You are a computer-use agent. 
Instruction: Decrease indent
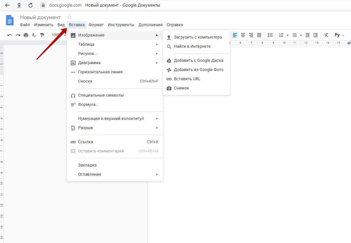tap(308, 35)
